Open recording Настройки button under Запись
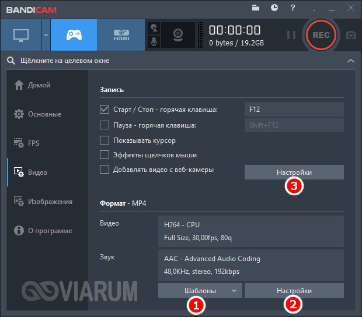This screenshot has width=362, height=317. click(294, 172)
